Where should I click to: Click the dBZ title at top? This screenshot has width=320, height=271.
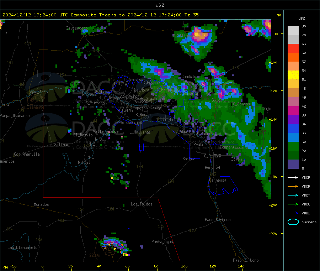coord(160,5)
